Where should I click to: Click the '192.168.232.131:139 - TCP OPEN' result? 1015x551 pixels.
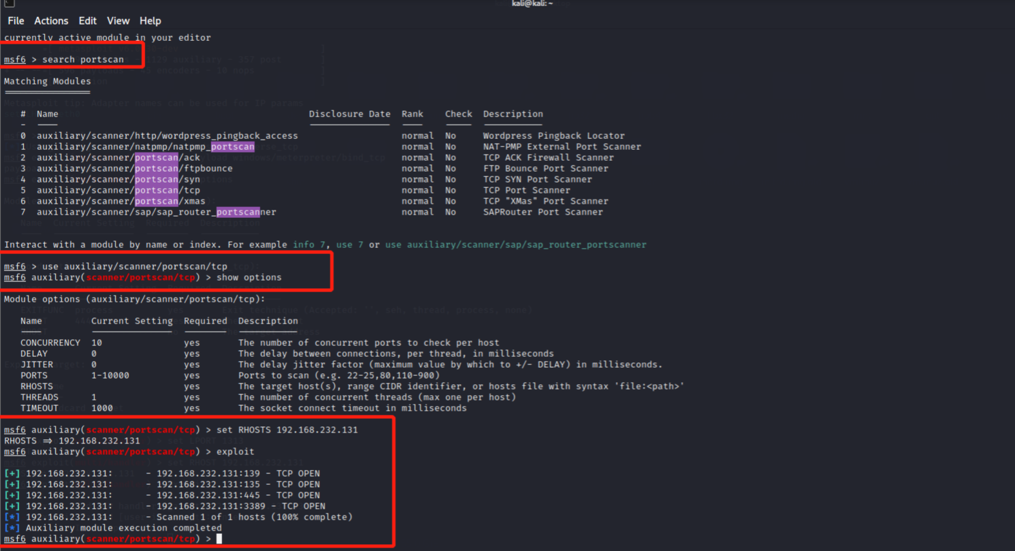(x=238, y=473)
